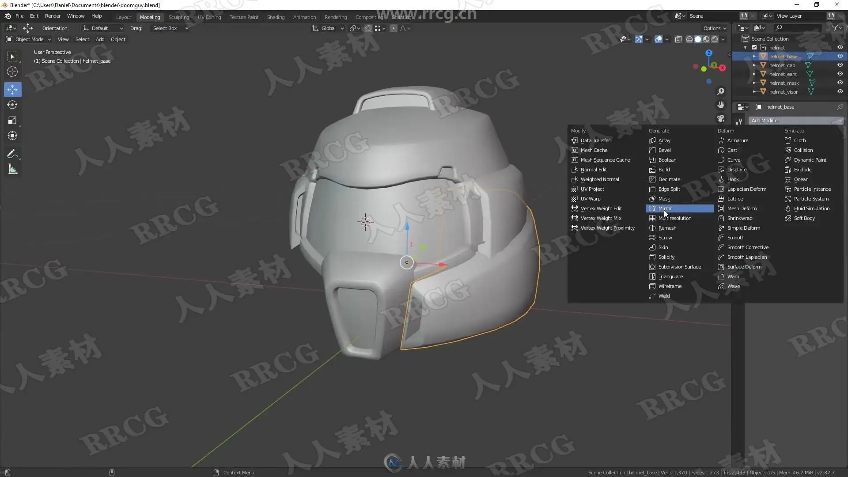Pick the Cursor tool in toolbar
Viewport: 848px width, 477px height.
coord(12,72)
